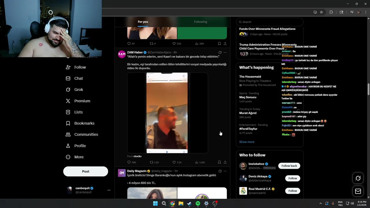
Task: Open Follow in the left sidebar
Action: coord(76,67)
